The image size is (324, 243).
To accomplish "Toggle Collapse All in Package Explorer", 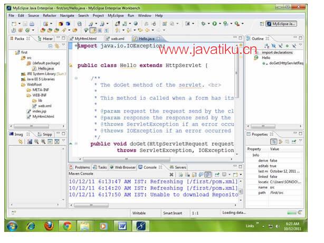I will click(50, 46).
